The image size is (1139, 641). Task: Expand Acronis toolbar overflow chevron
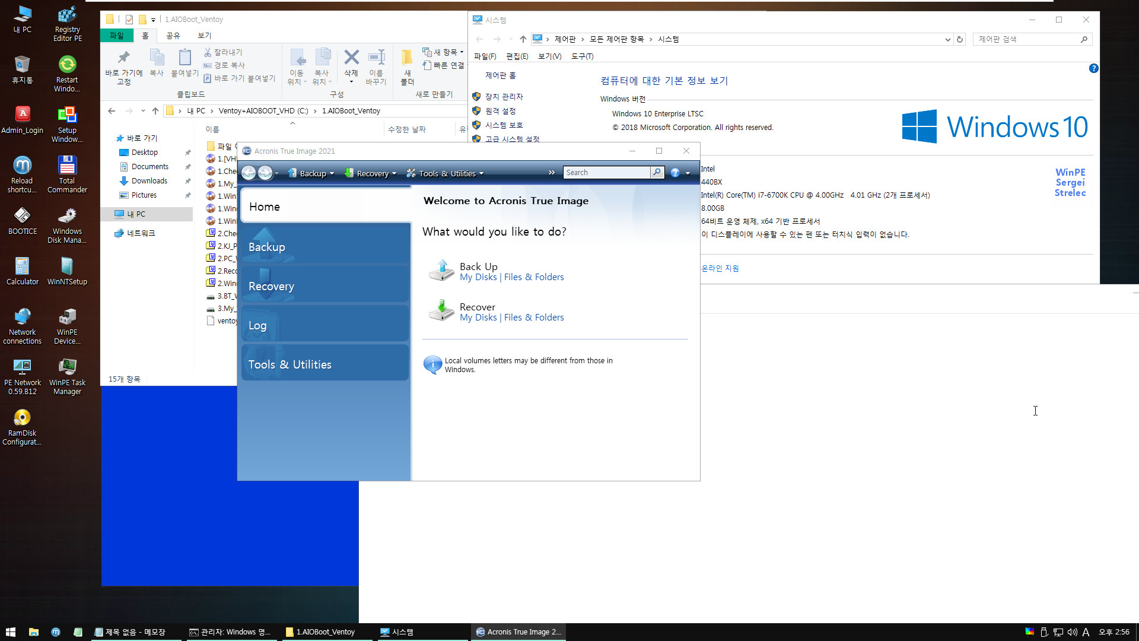coord(552,173)
